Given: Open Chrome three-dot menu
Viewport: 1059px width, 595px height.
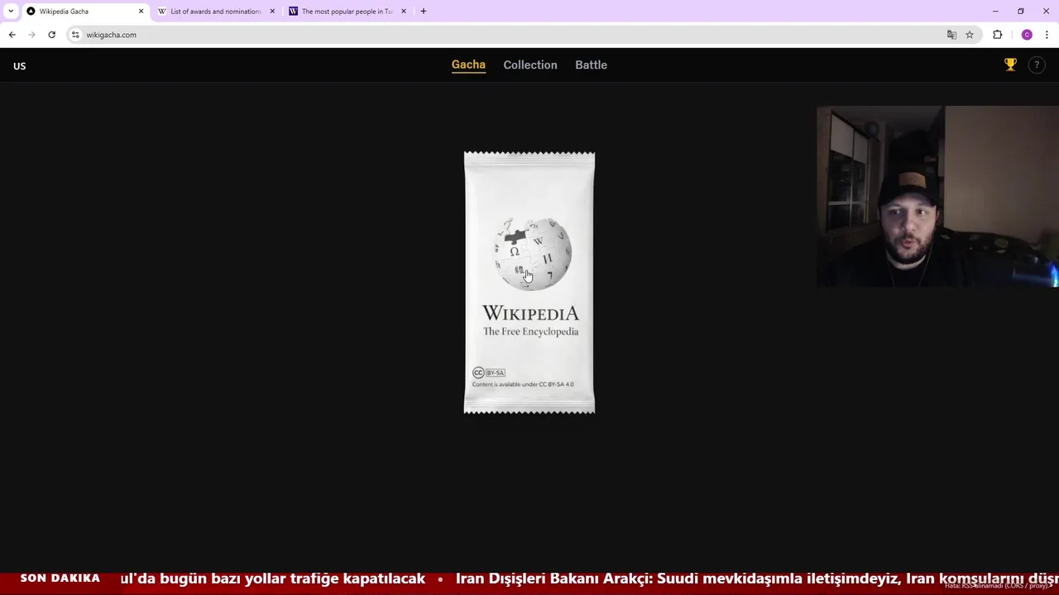Looking at the screenshot, I should click(1047, 35).
